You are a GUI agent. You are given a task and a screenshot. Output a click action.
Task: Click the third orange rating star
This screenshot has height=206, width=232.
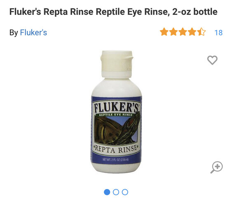tap(183, 32)
